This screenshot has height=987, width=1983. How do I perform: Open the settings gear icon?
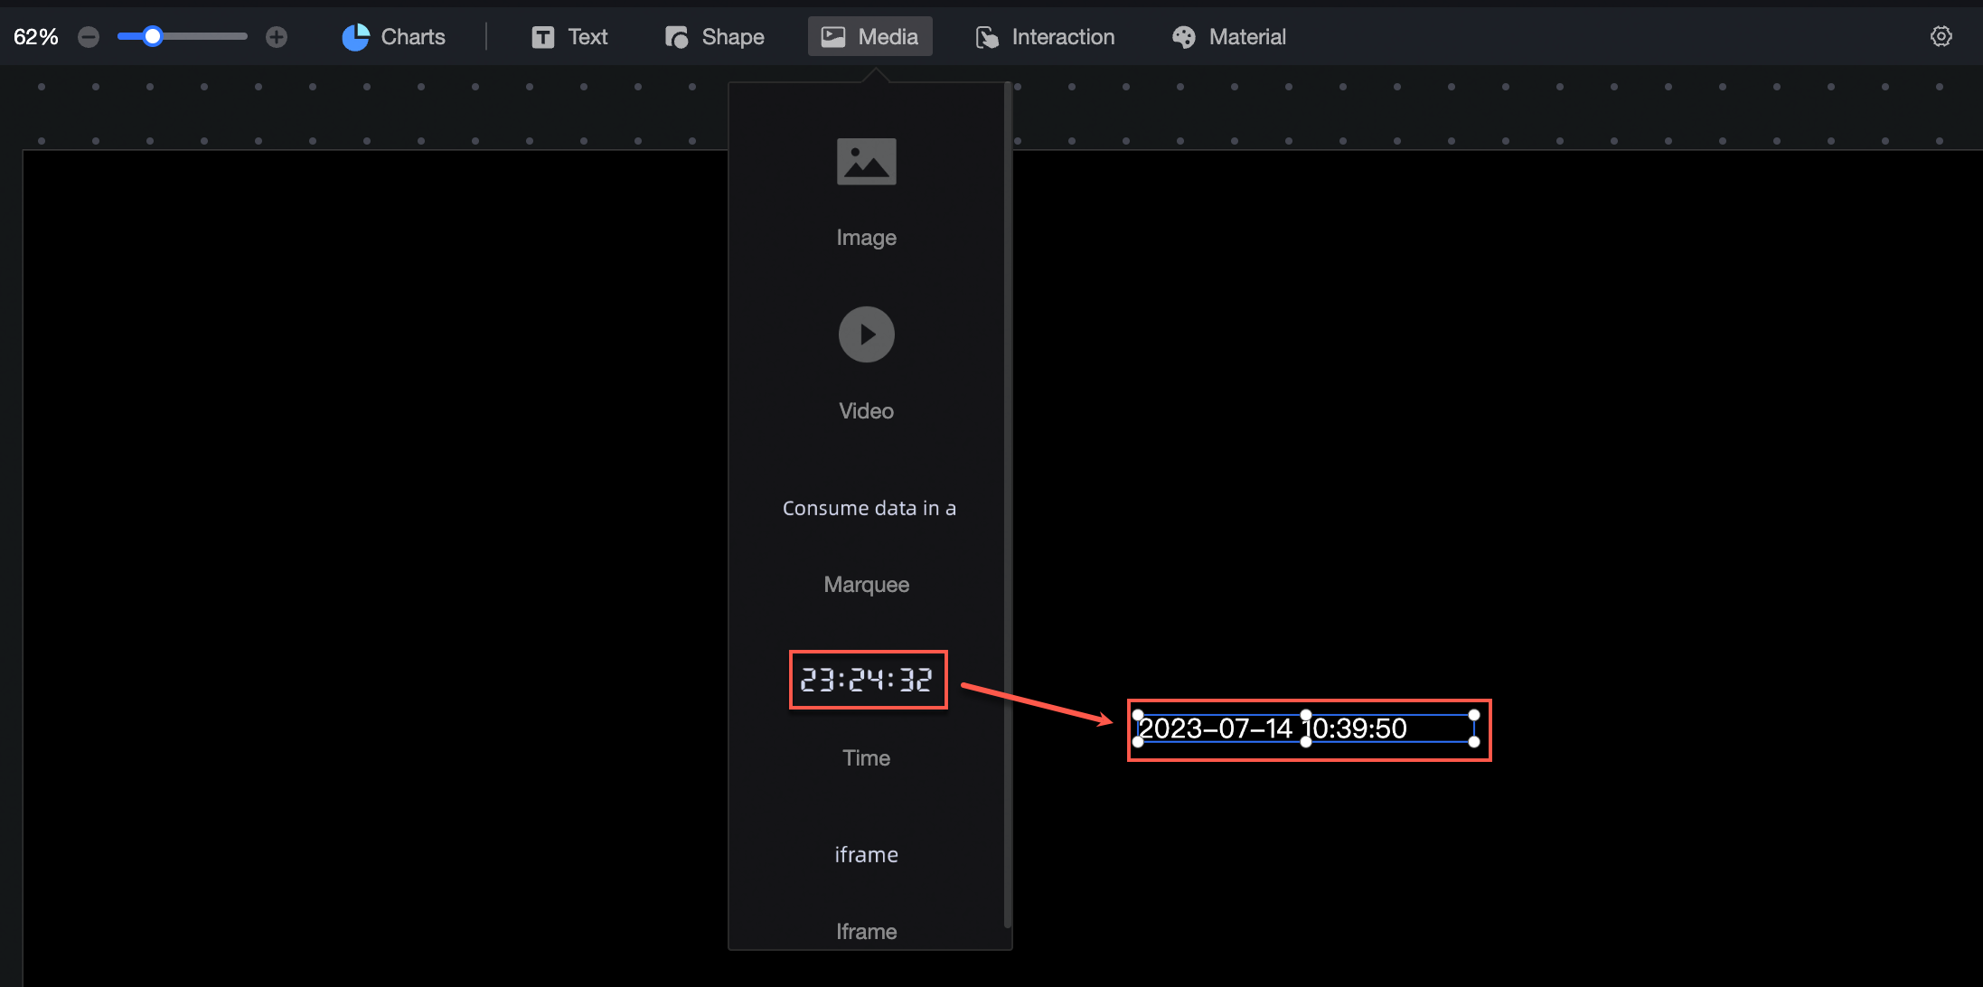[1941, 37]
